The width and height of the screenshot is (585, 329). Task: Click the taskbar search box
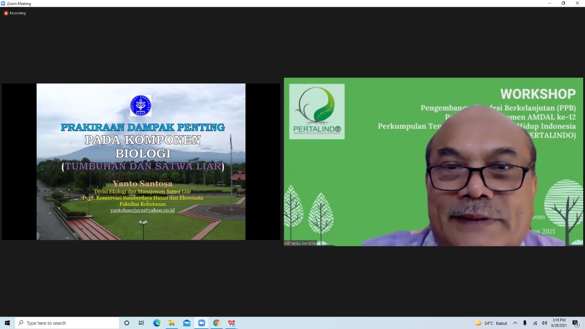69,323
